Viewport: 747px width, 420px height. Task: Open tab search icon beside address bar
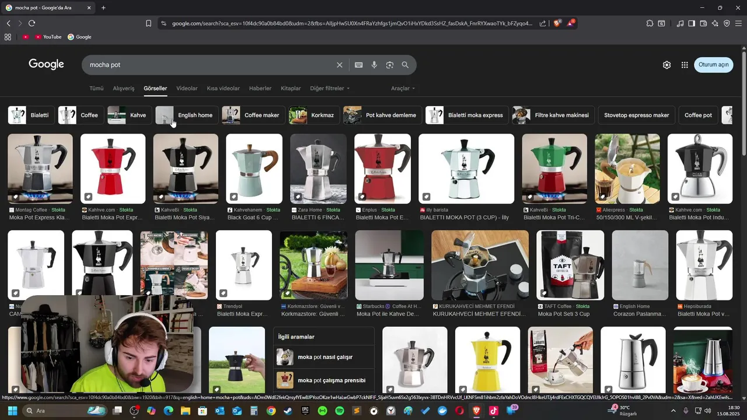(661, 23)
